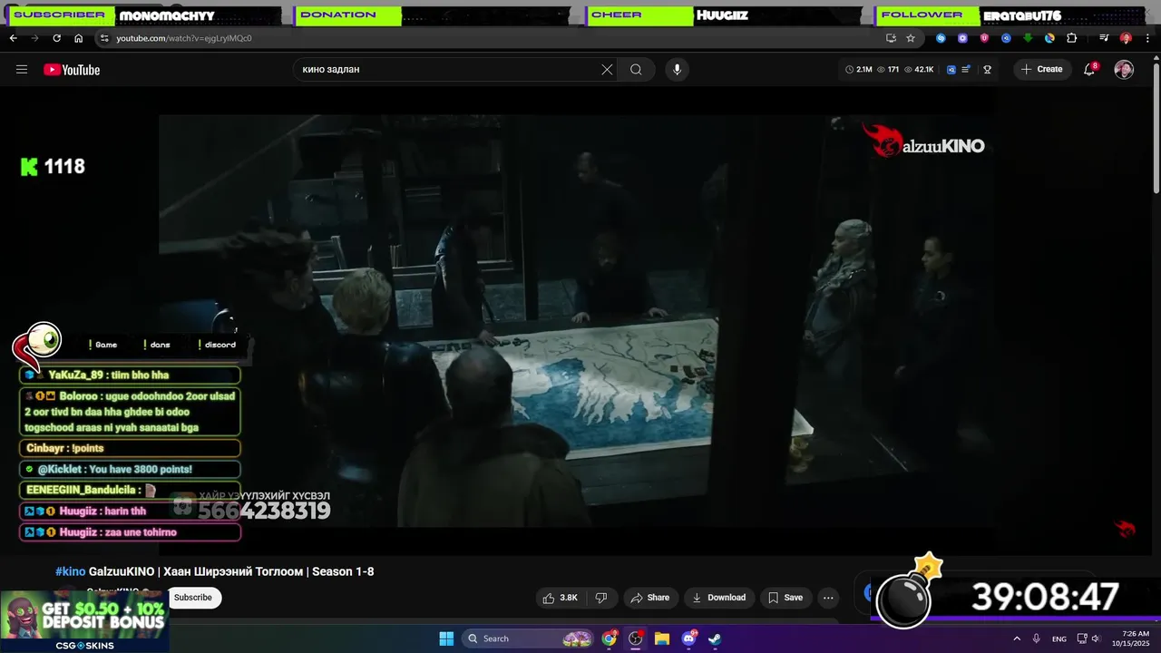Viewport: 1161px width, 653px height.
Task: Open more actions three-dot menu
Action: [x=828, y=598]
